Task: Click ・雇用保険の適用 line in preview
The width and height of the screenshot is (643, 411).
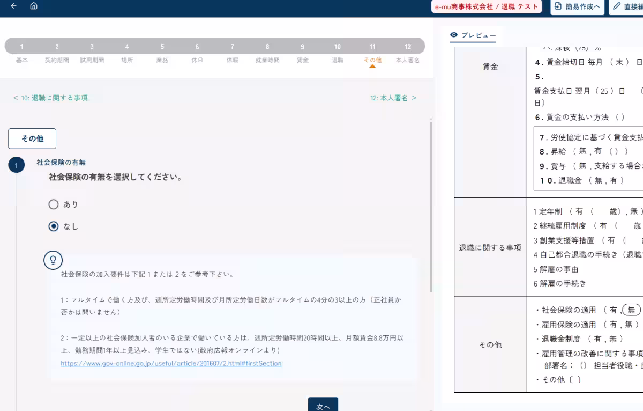Action: (x=587, y=324)
